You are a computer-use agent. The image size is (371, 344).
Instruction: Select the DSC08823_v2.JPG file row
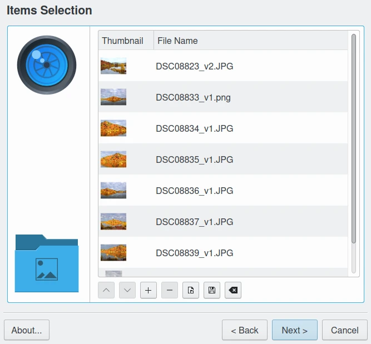pos(194,66)
